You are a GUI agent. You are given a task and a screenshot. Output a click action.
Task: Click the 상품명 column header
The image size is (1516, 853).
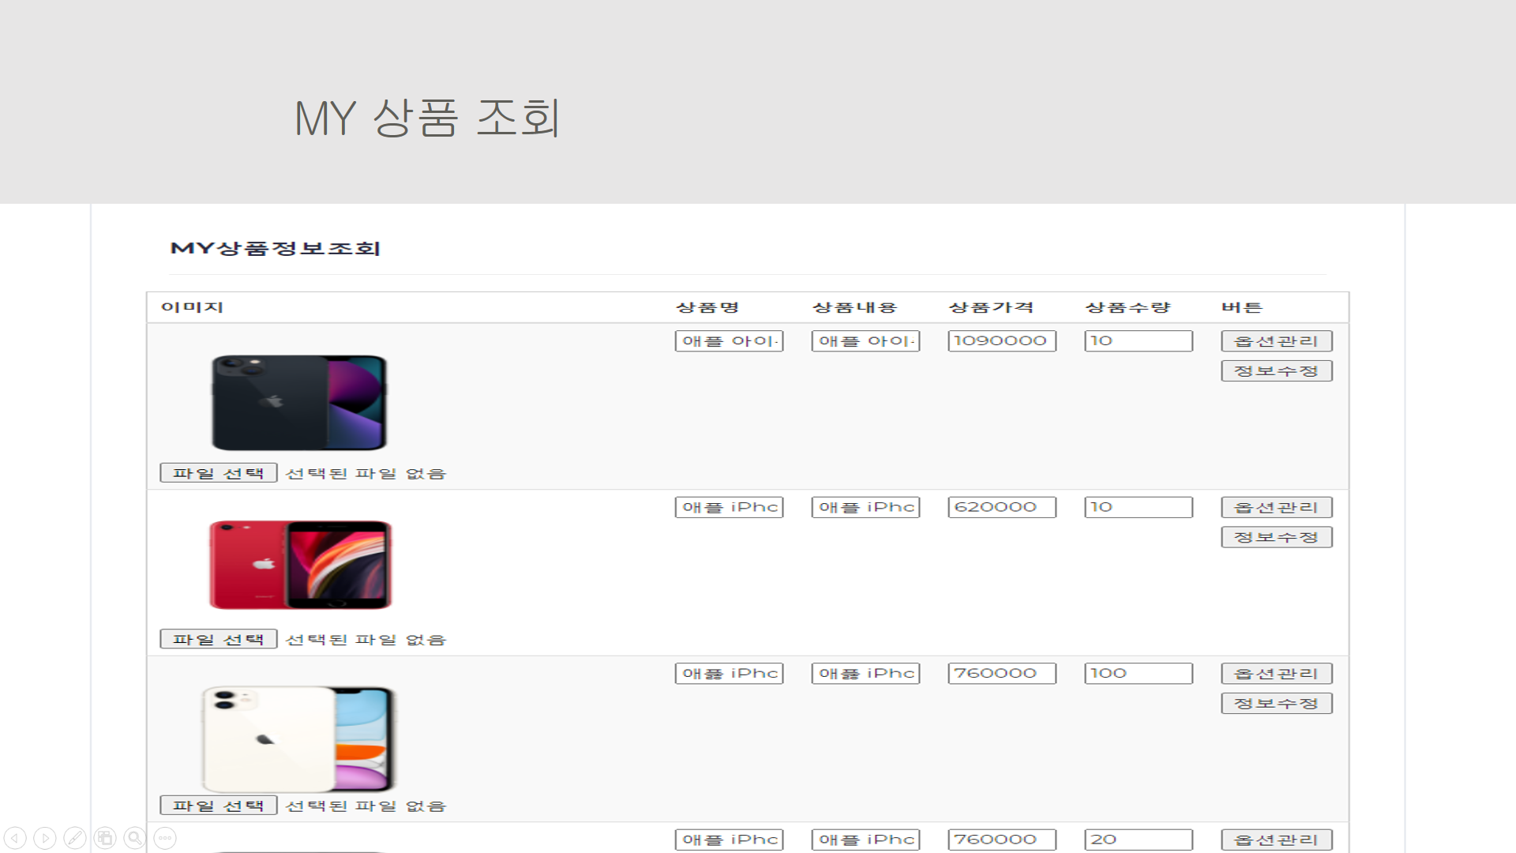(x=707, y=307)
